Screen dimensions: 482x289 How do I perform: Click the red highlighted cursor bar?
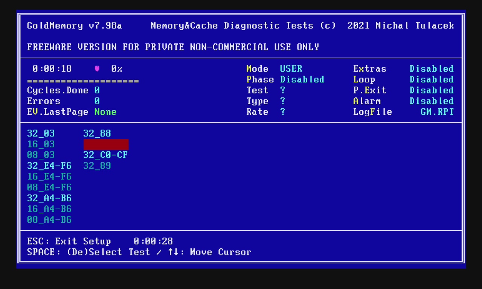click(106, 144)
